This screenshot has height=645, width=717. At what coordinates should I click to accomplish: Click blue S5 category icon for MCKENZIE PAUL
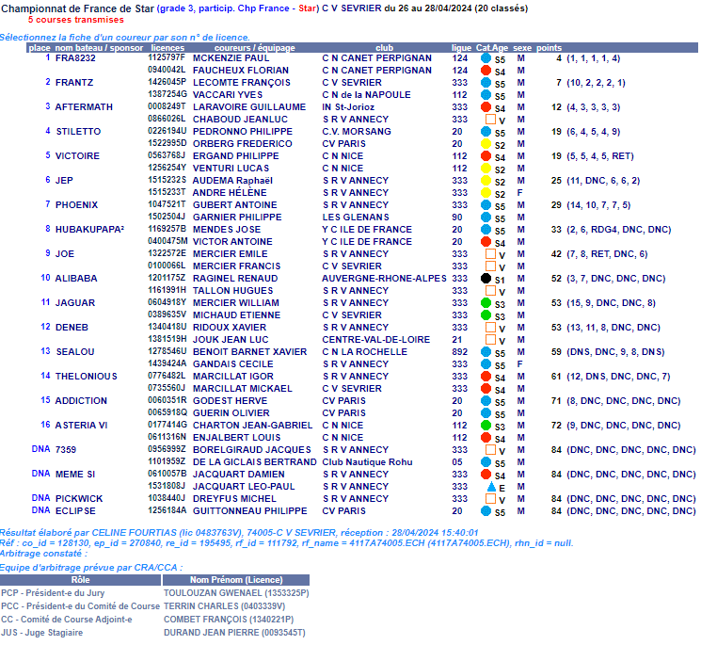click(x=486, y=58)
